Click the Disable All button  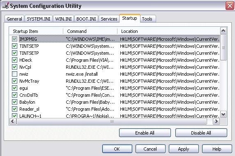[x=201, y=133]
